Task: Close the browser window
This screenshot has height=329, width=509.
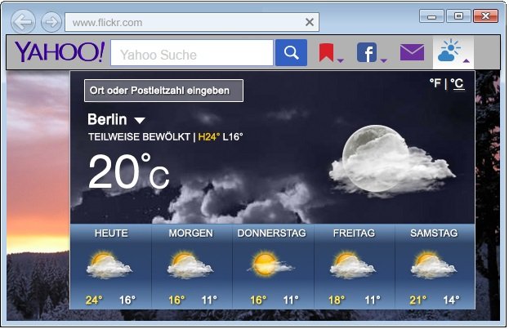Action: (x=485, y=16)
